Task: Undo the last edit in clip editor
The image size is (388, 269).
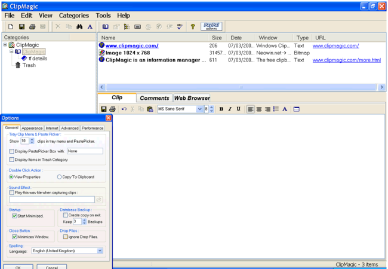Action: coord(124,109)
